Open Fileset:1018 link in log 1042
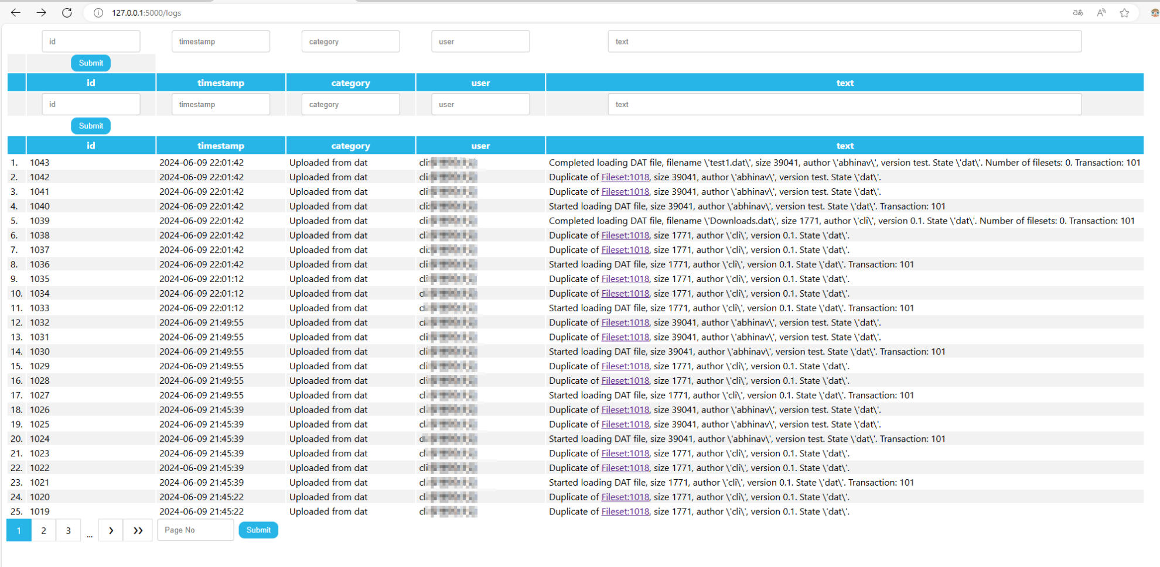This screenshot has width=1160, height=567. tap(625, 177)
